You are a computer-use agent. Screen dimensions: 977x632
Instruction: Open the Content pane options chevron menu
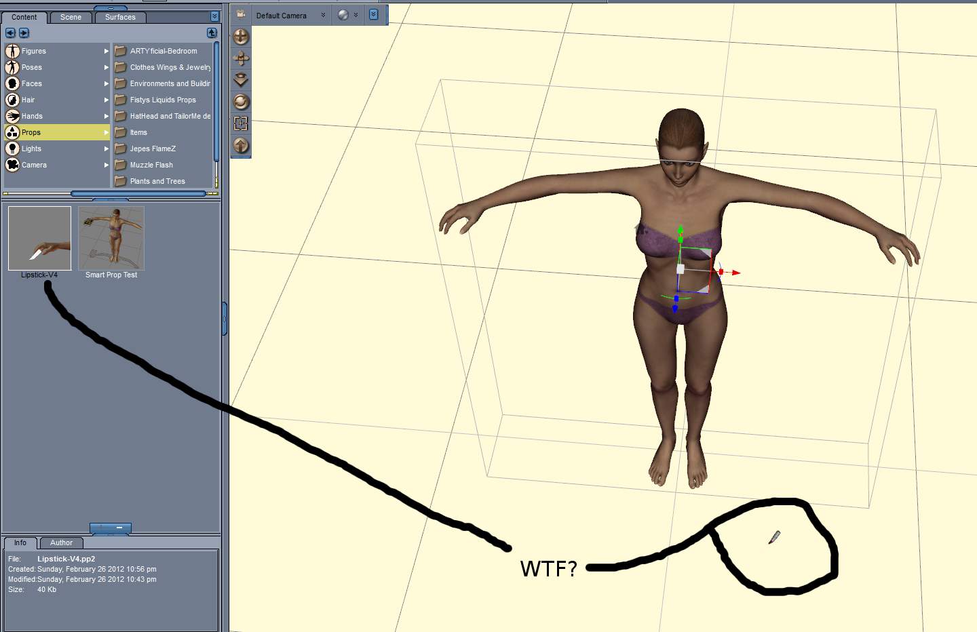tap(214, 16)
